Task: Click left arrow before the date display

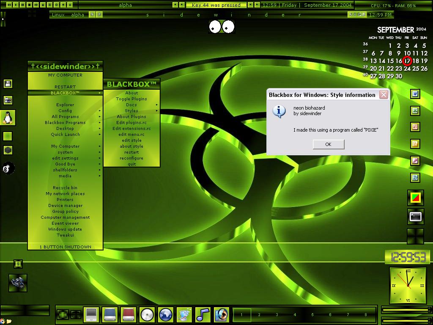Action: (x=250, y=5)
